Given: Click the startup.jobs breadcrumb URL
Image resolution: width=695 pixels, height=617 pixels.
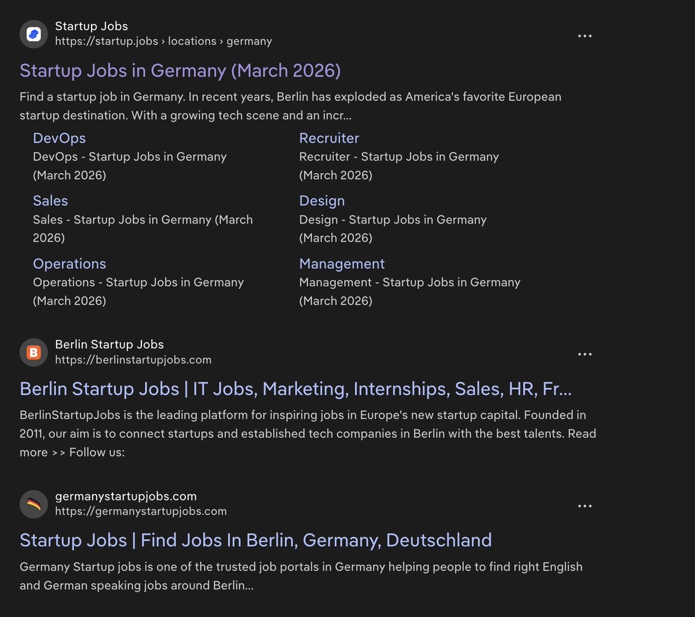Looking at the screenshot, I should (x=164, y=41).
